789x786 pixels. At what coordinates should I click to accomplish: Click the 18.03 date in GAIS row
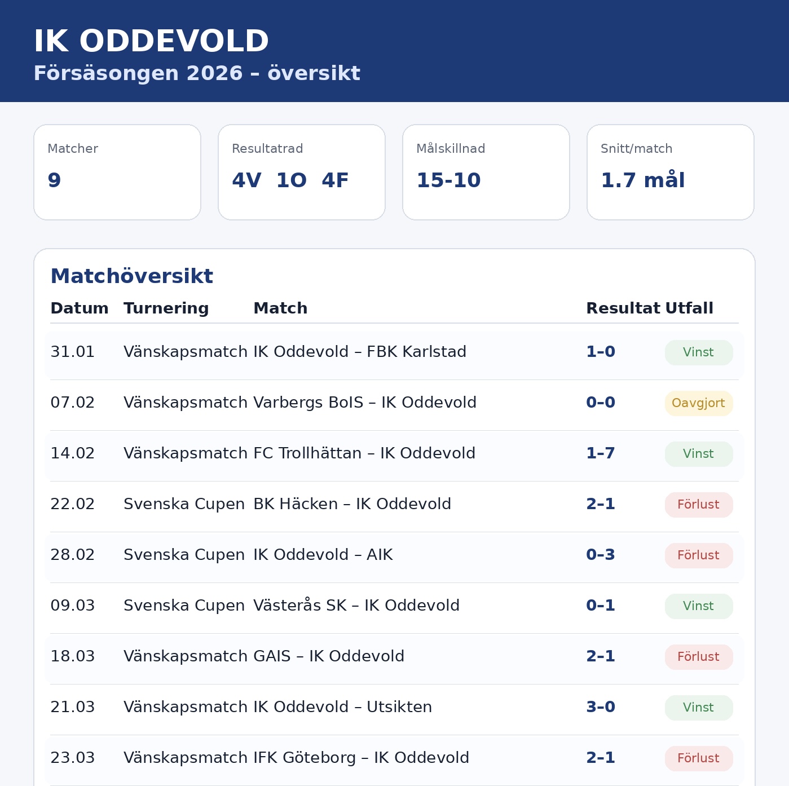[x=73, y=656]
